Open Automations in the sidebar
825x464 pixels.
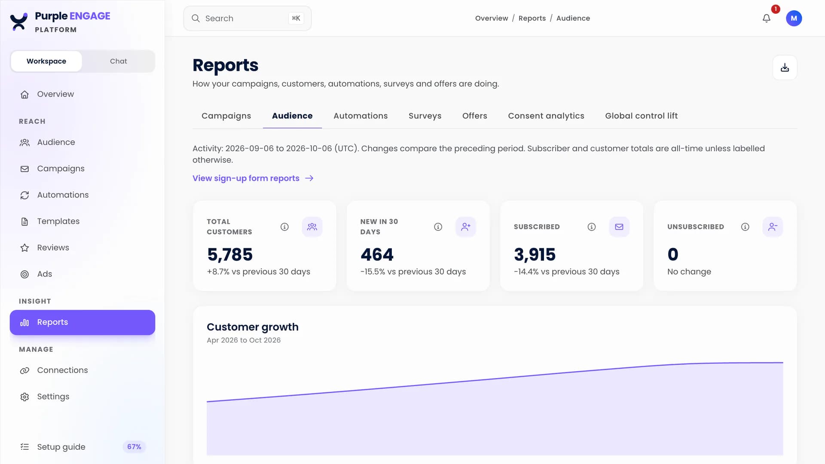tap(82, 195)
